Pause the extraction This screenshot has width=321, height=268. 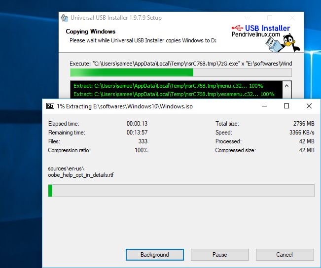pos(219,255)
